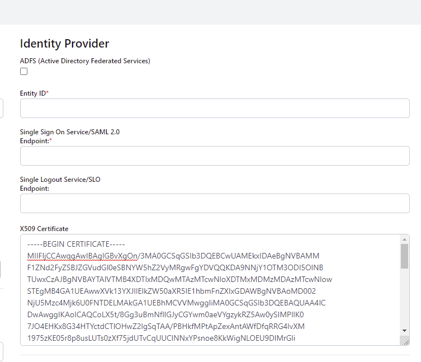This screenshot has height=362, width=421.
Task: Click the Identity Provider heading
Action: pyautogui.click(x=64, y=44)
